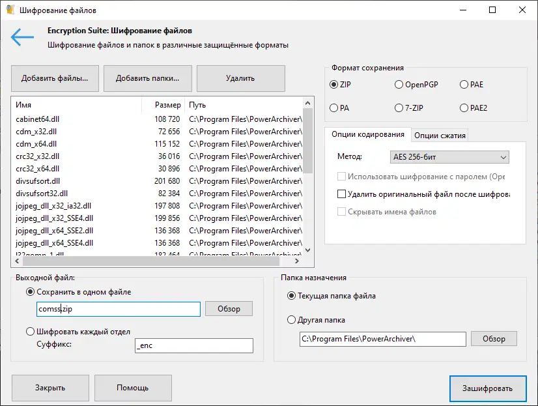The height and width of the screenshot is (406, 538).
Task: Click 'Добавить папки...' button
Action: coord(148,78)
